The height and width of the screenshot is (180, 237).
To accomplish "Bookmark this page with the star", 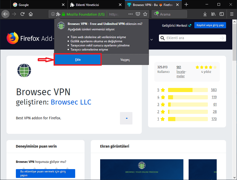I will coord(145,14).
